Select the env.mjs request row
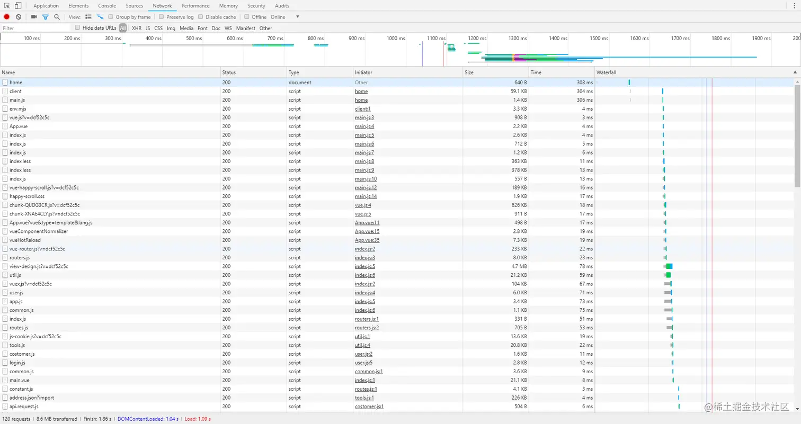Screen dimensions: 801x424 click(x=397, y=109)
